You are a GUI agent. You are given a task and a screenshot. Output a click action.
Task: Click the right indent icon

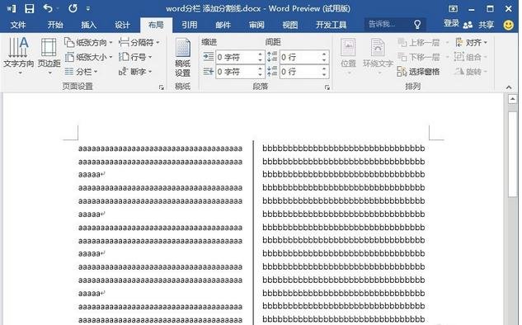pyautogui.click(x=209, y=71)
